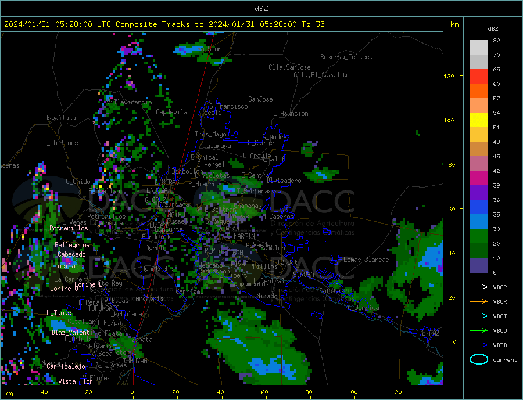Screen dimensions: 523x400
Task: Click the green VBCU arrow legend icon
Action: 479,331
